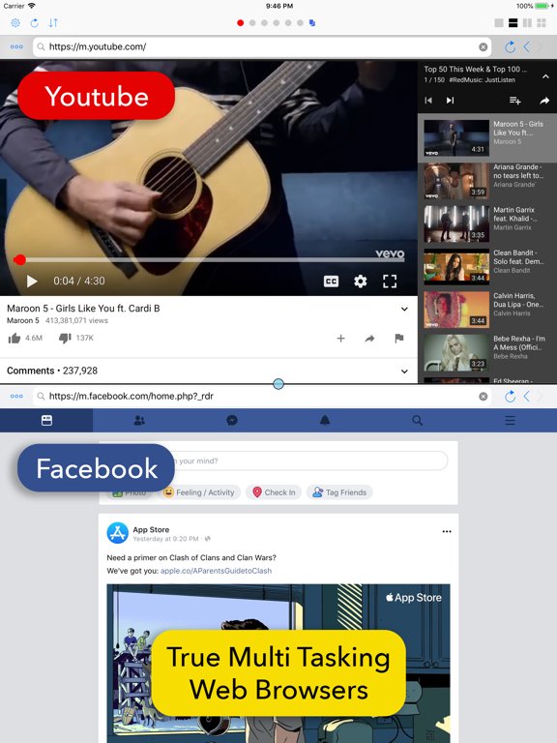Open the three-dot menu of YouTube pane
Image resolution: width=557 pixels, height=743 pixels.
(16, 46)
